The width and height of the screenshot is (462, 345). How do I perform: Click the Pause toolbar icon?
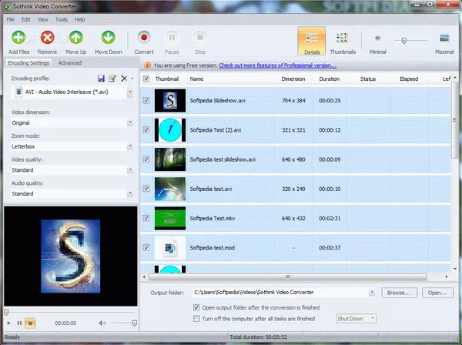coord(172,38)
